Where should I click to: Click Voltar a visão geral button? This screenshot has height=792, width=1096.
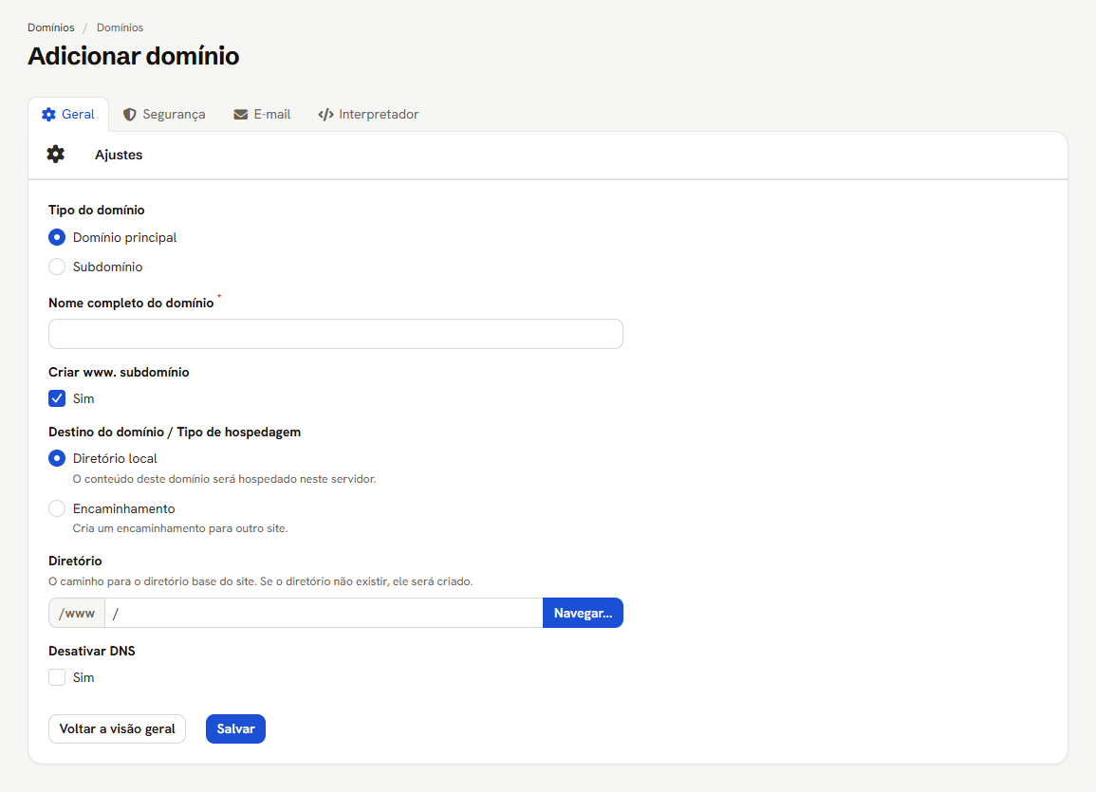coord(117,729)
